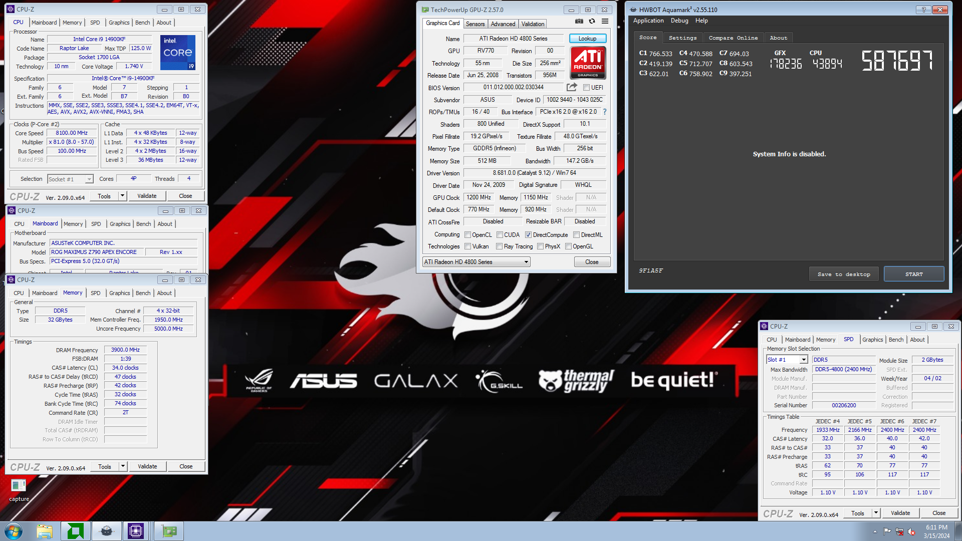962x541 pixels.
Task: Switch to the Sensors tab in GPU-Z
Action: click(475, 24)
